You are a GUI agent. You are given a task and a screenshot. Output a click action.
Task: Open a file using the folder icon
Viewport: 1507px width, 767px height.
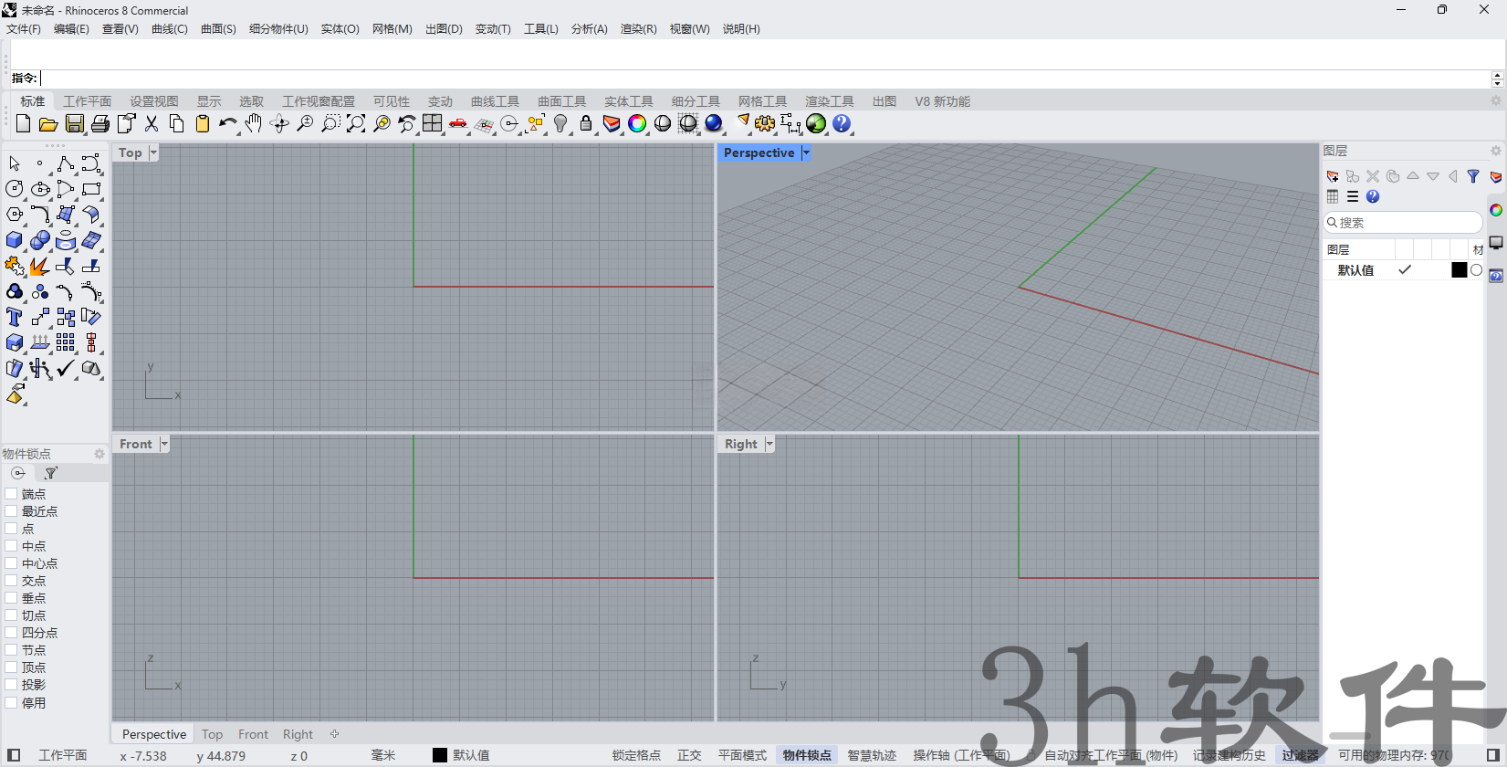coord(48,123)
